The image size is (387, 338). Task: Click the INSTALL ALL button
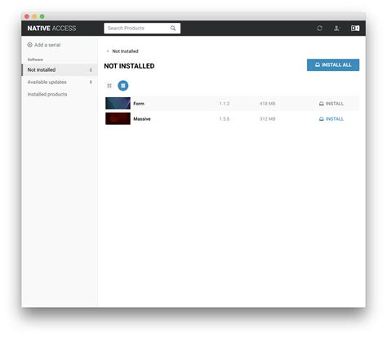[x=333, y=65]
